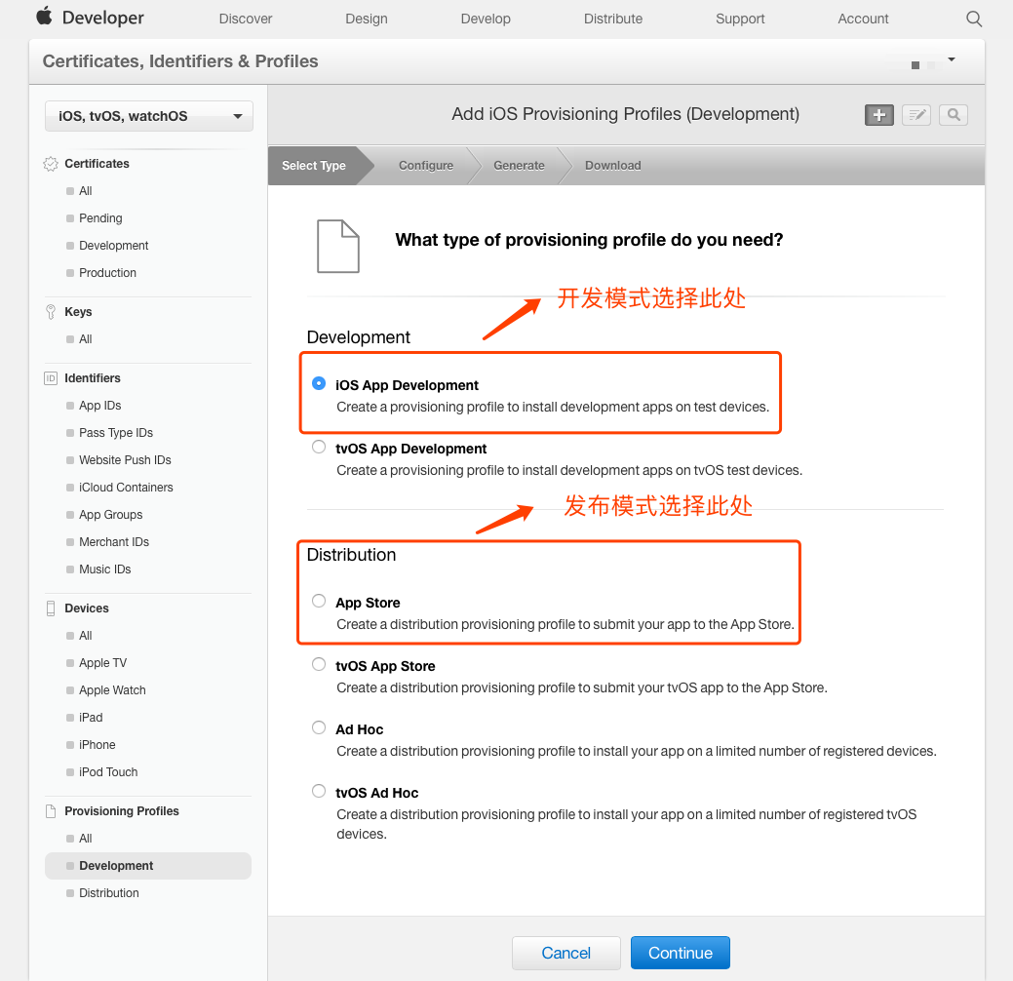The image size is (1013, 981).
Task: Open App Groups
Action: (110, 515)
